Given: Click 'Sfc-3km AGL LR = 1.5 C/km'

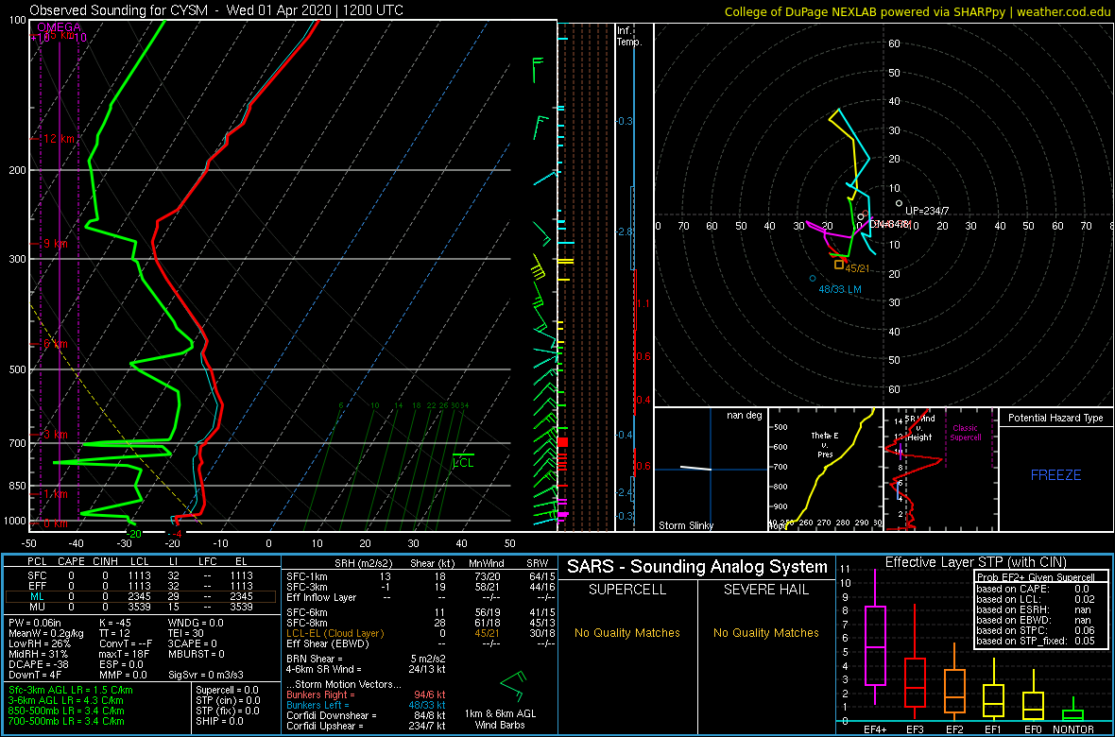Looking at the screenshot, I should tap(71, 690).
